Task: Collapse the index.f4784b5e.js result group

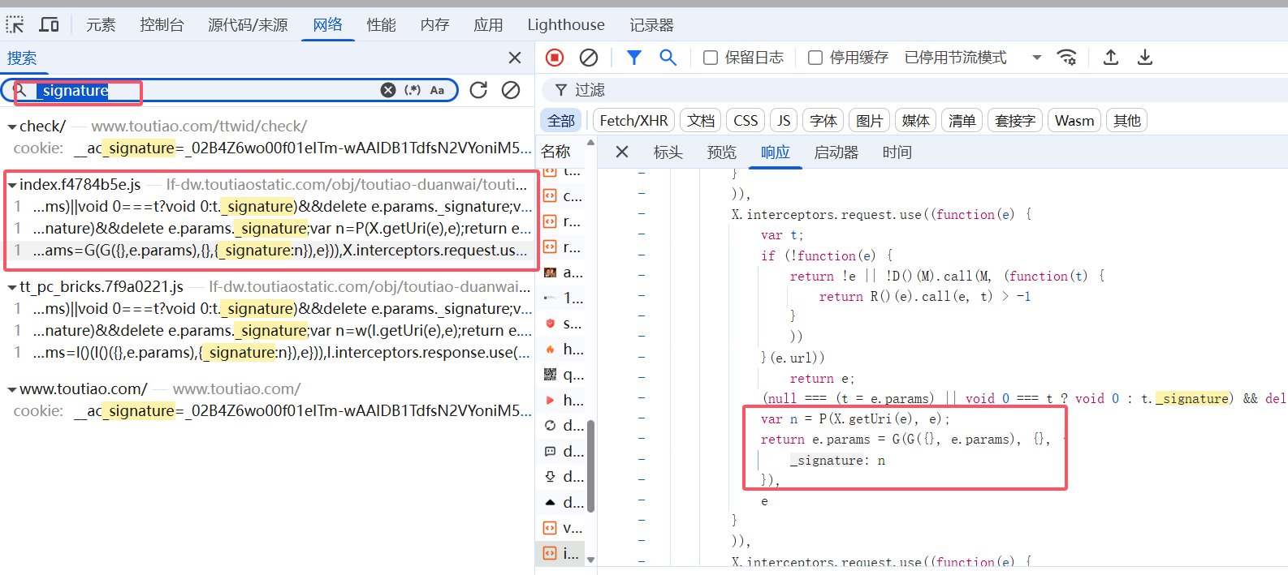Action: click(12, 185)
